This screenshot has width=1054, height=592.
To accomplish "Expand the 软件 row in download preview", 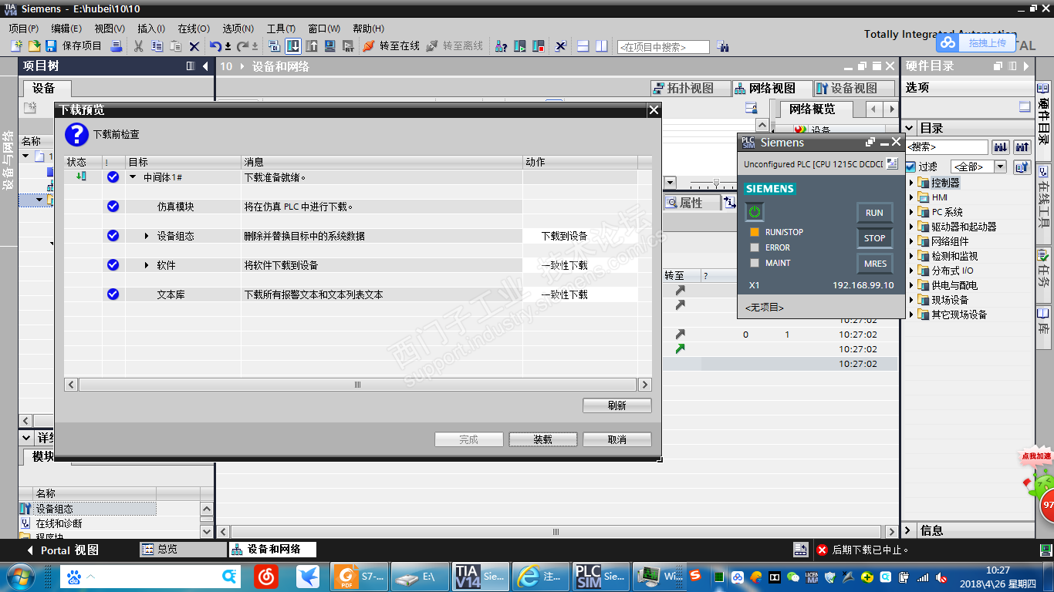I will [147, 265].
